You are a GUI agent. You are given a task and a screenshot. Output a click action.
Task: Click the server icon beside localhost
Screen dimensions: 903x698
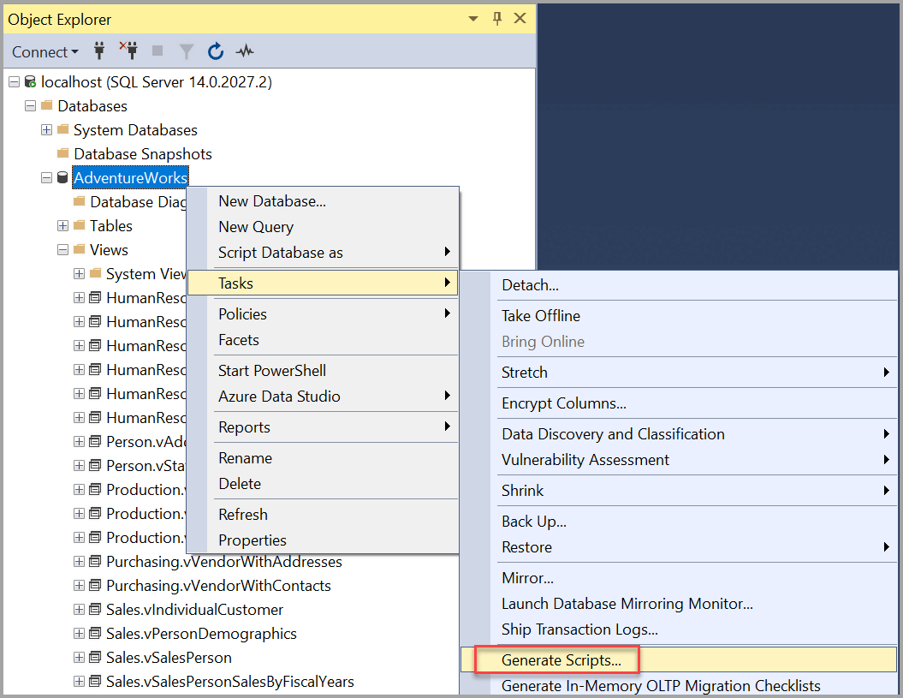(x=29, y=81)
